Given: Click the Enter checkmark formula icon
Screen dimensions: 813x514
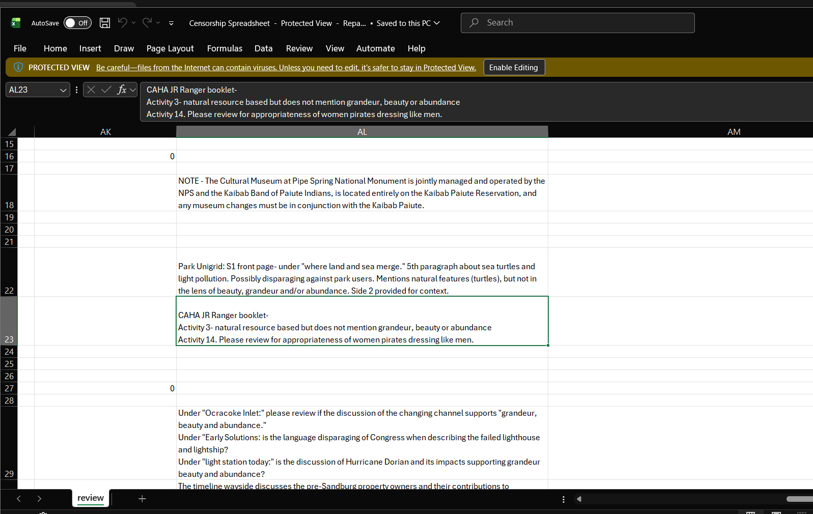Looking at the screenshot, I should coord(106,90).
